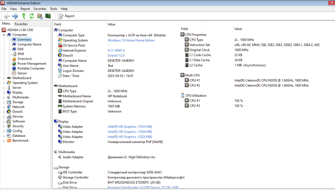Click the CPU Utilization hourglass icon

click(182, 96)
